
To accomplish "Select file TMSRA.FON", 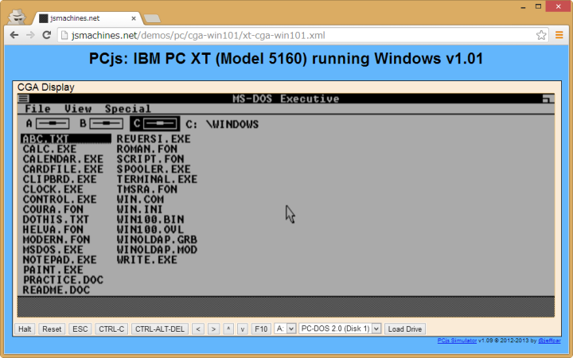I will click(x=147, y=189).
